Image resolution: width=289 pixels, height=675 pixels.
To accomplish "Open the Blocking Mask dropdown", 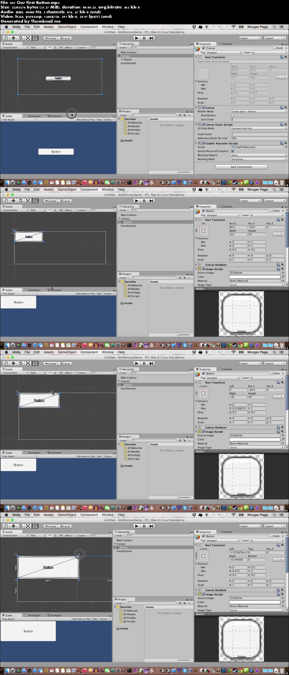I will coord(259,159).
